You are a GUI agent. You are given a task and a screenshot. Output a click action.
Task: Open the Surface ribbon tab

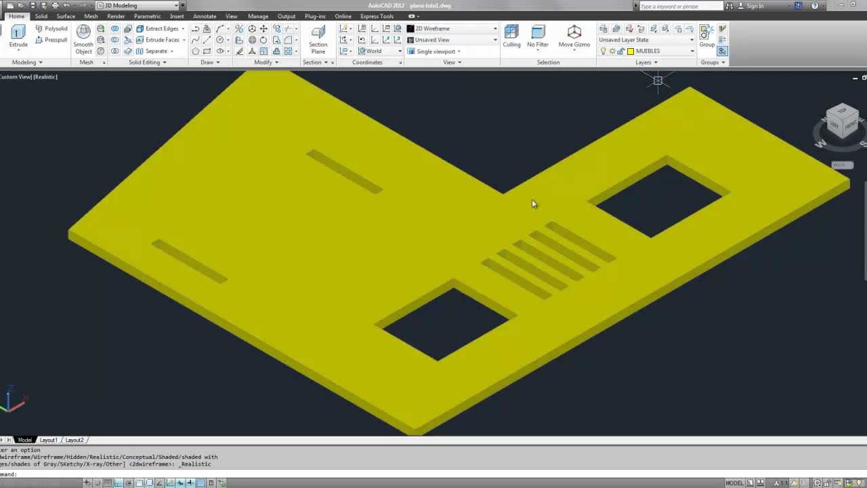(66, 16)
